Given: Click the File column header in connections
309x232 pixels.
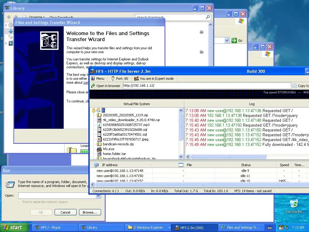Looking at the screenshot, I should tap(183, 165).
